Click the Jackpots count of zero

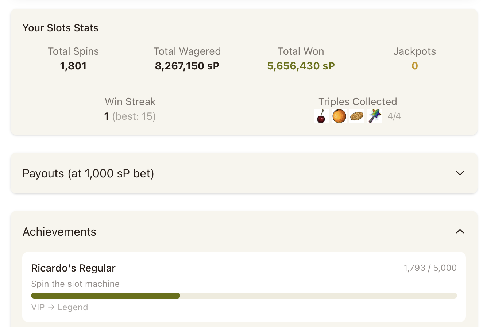[414, 66]
